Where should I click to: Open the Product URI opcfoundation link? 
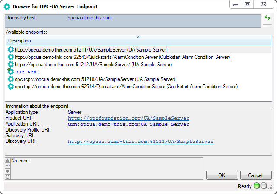pyautogui.click(x=128, y=118)
